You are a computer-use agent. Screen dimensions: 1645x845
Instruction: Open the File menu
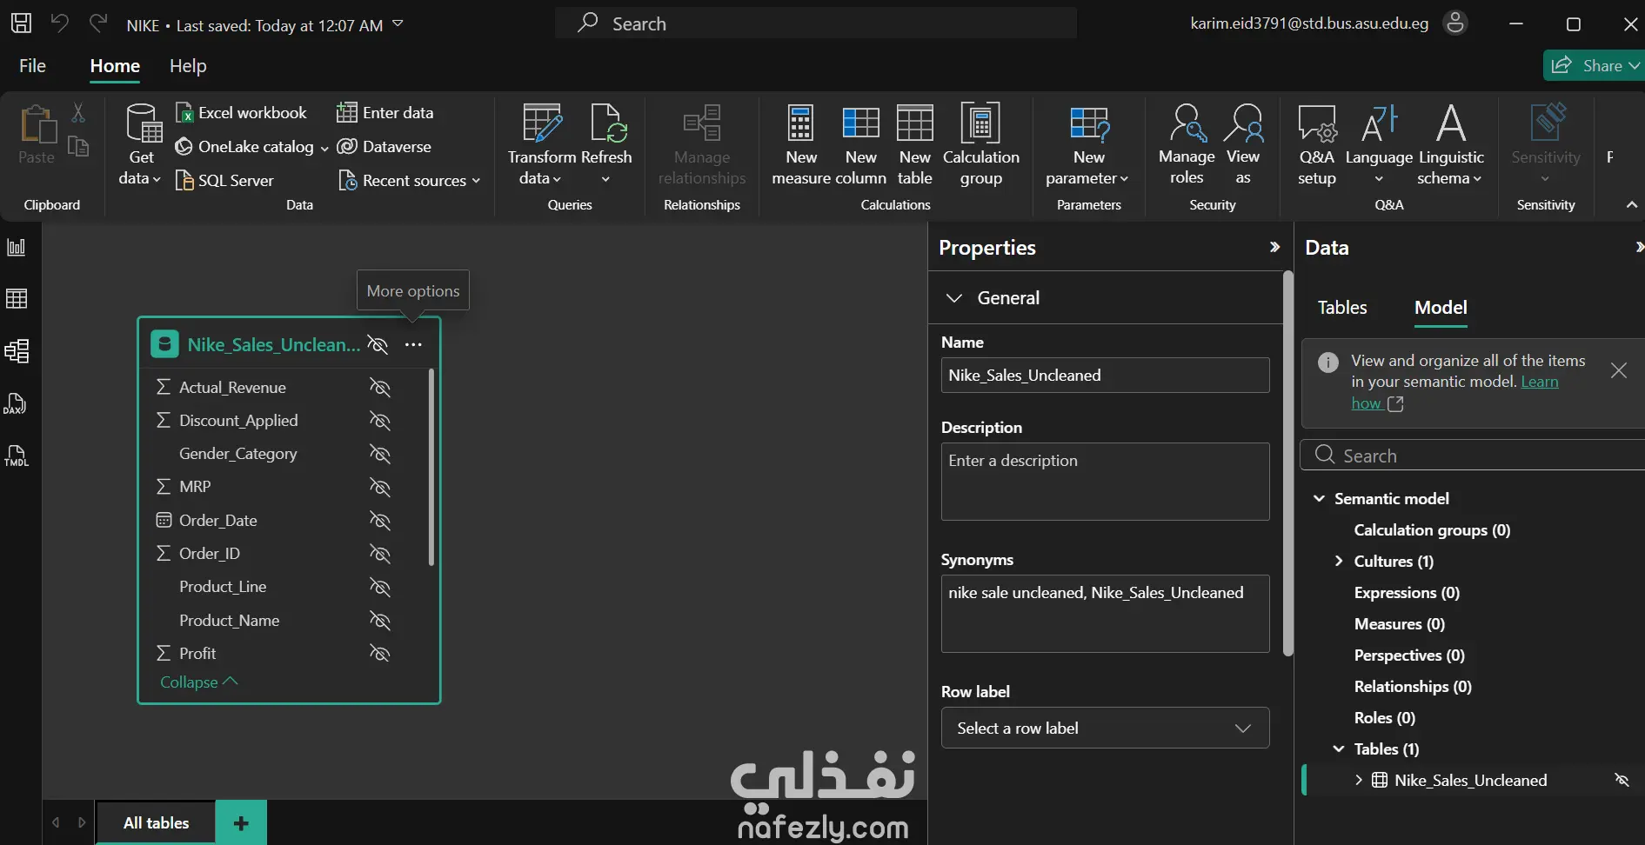(x=32, y=66)
